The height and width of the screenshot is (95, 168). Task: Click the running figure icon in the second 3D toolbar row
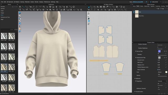click(x=20, y=10)
